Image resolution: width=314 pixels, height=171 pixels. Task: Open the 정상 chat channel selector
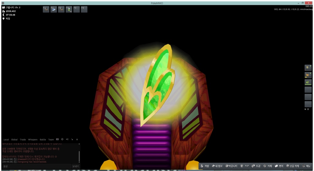(6, 166)
